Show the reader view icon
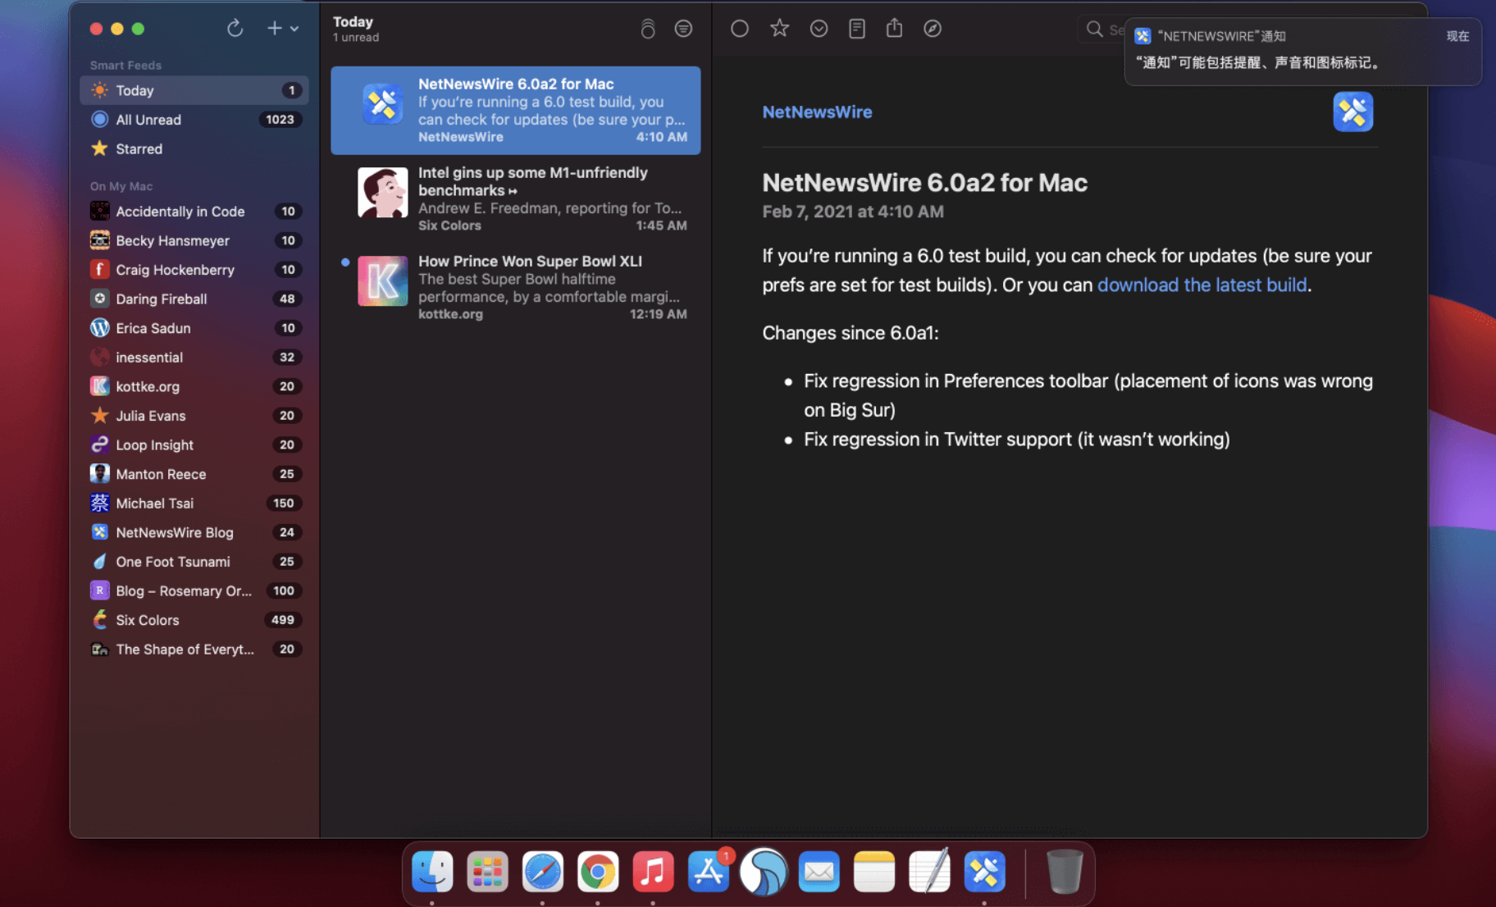This screenshot has height=907, width=1496. click(856, 29)
